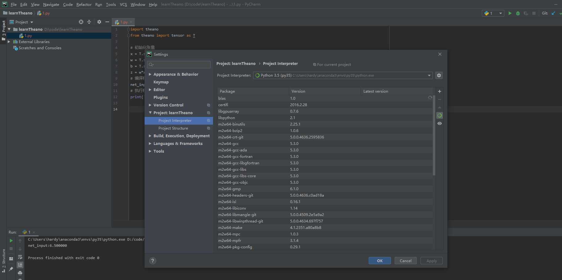The width and height of the screenshot is (562, 280).
Task: Collapse the learnTheano project folder
Action: tap(9, 29)
